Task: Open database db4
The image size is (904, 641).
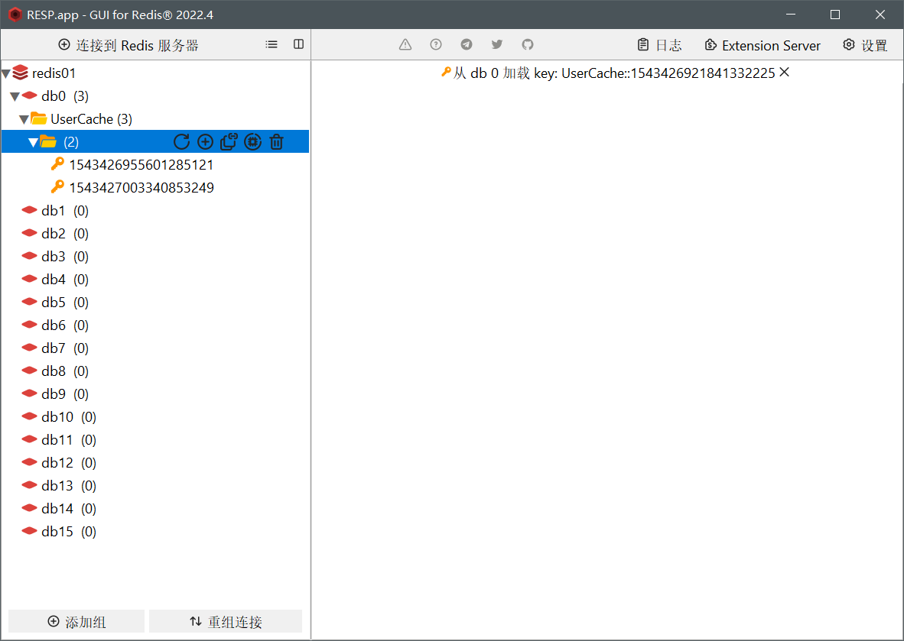Action: tap(55, 280)
